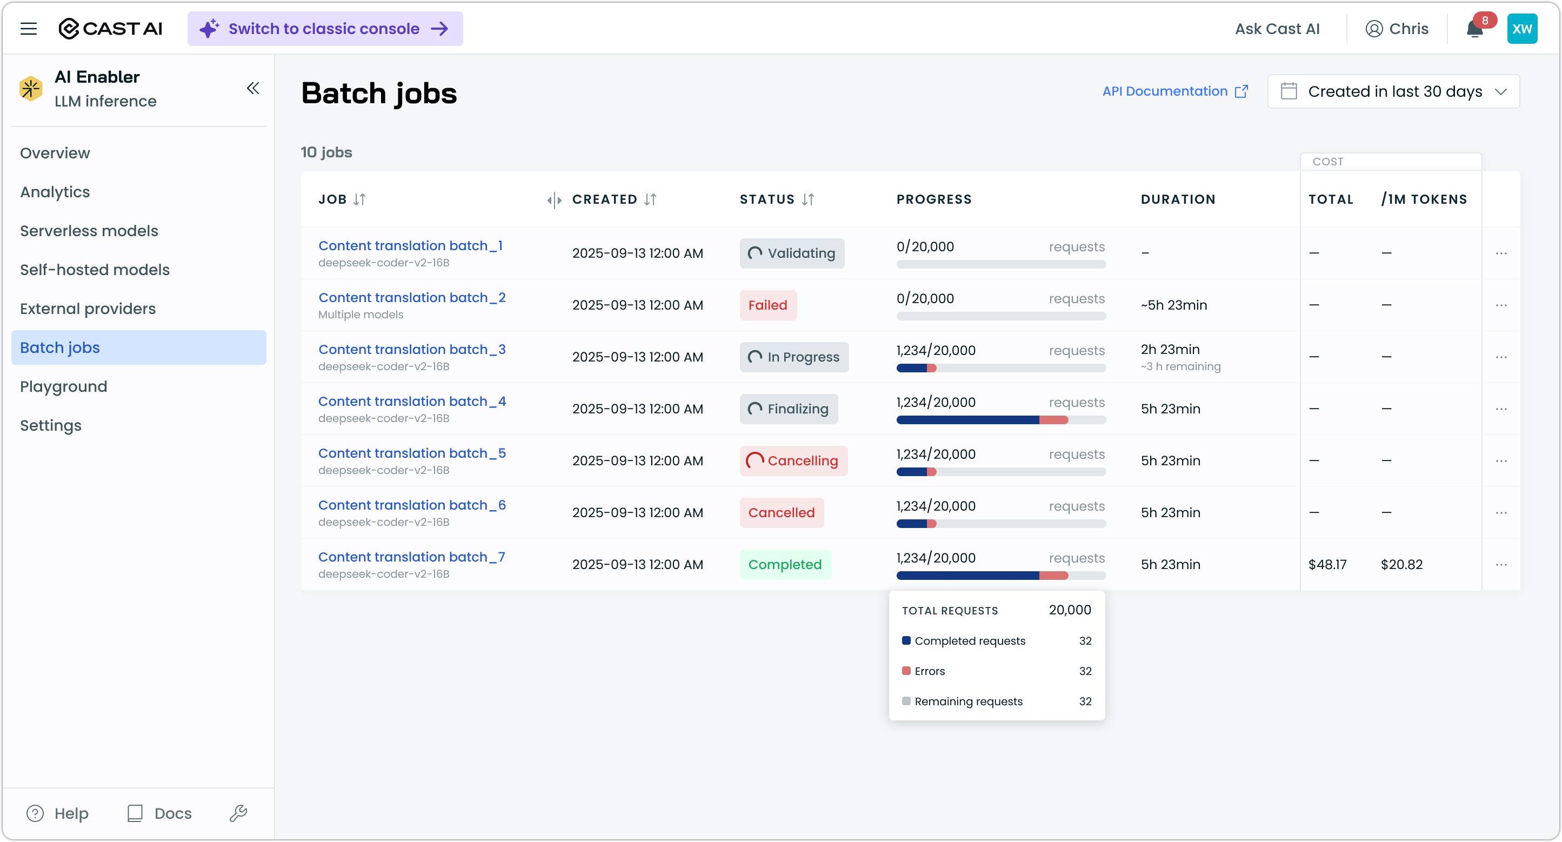Sort the table by Created column
Image resolution: width=1562 pixels, height=842 pixels.
pyautogui.click(x=650, y=199)
